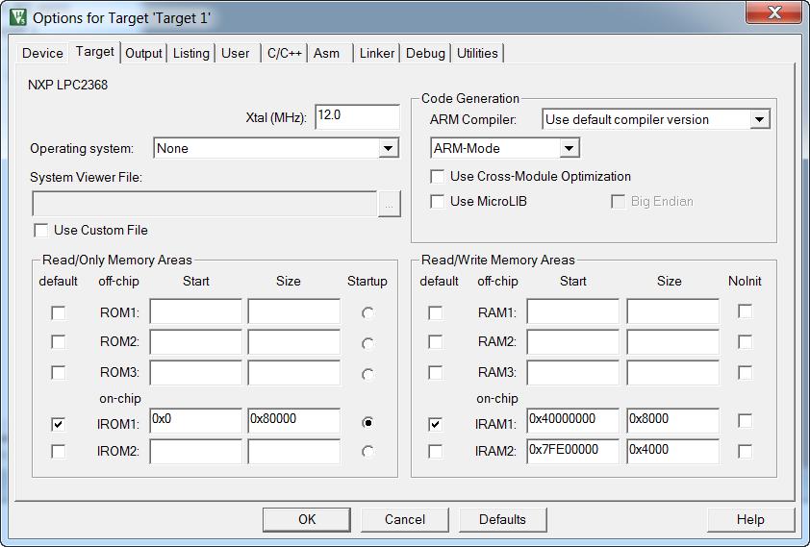Screen dimensions: 810x547
Task: Close the Options for Target dialog
Action: (773, 12)
